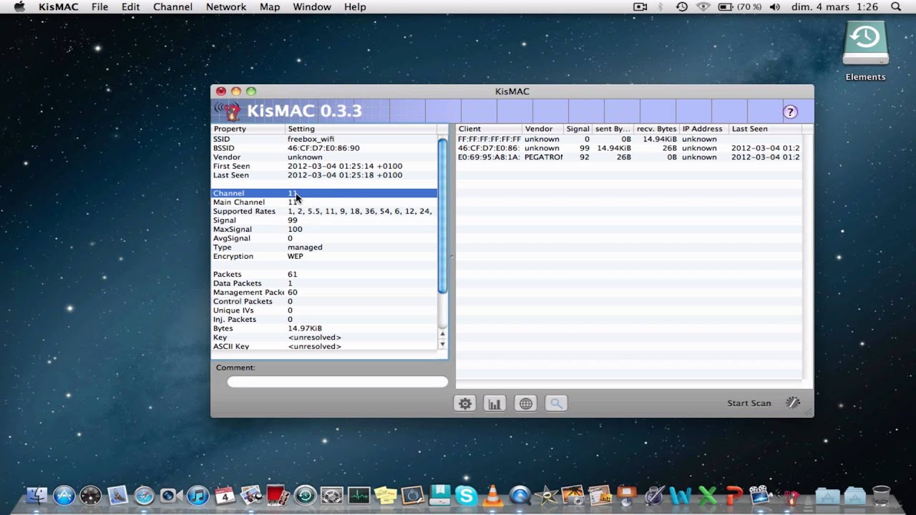Click the Comment input field
This screenshot has width=916, height=515.
coord(338,382)
